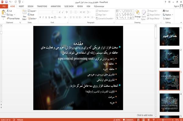Viewport: 183px width, 121px height.
Task: Open Find in Editing group
Action: pyautogui.click(x=166, y=11)
